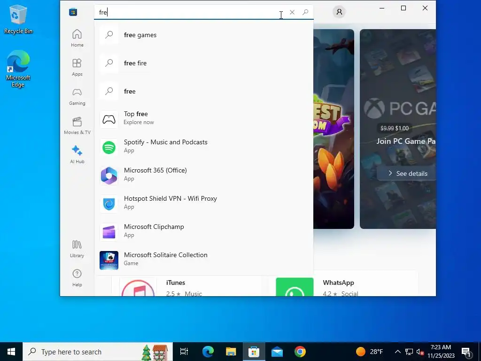This screenshot has width=481, height=361.
Task: Open Microsoft Clipchamp result
Action: click(204, 232)
